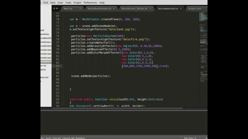
Task: Click 'createWaterFall' on line 77
Action: pyautogui.click(x=99, y=43)
